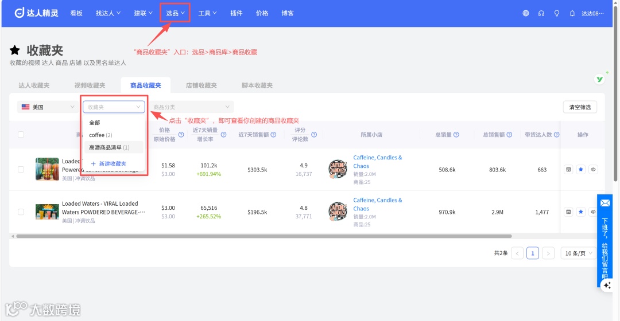Click the black star 收藏夹 heading icon
Viewport: 620px width, 321px height.
(x=14, y=50)
